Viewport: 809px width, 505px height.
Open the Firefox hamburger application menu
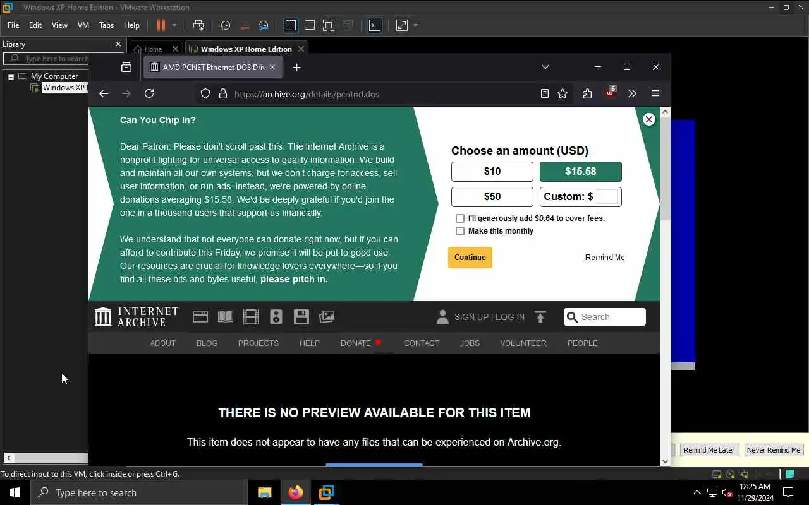655,93
